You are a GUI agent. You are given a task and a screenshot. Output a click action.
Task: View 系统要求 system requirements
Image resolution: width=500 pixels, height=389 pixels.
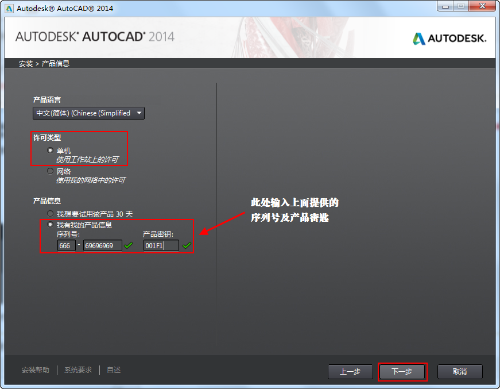click(x=77, y=370)
